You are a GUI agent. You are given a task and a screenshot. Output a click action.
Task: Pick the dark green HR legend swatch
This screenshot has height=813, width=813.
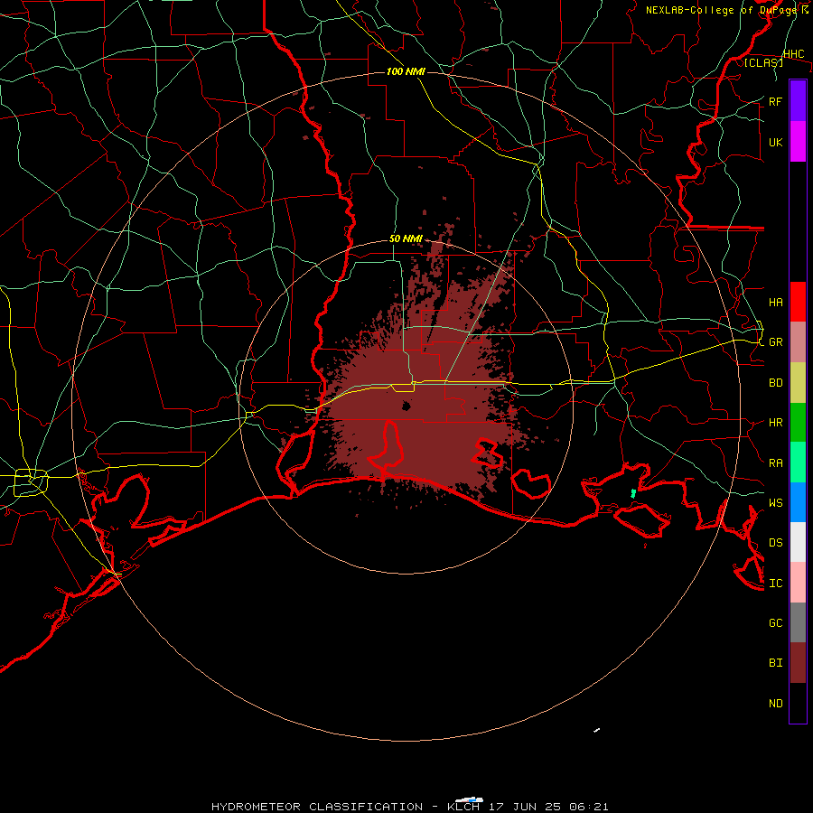[x=798, y=422]
